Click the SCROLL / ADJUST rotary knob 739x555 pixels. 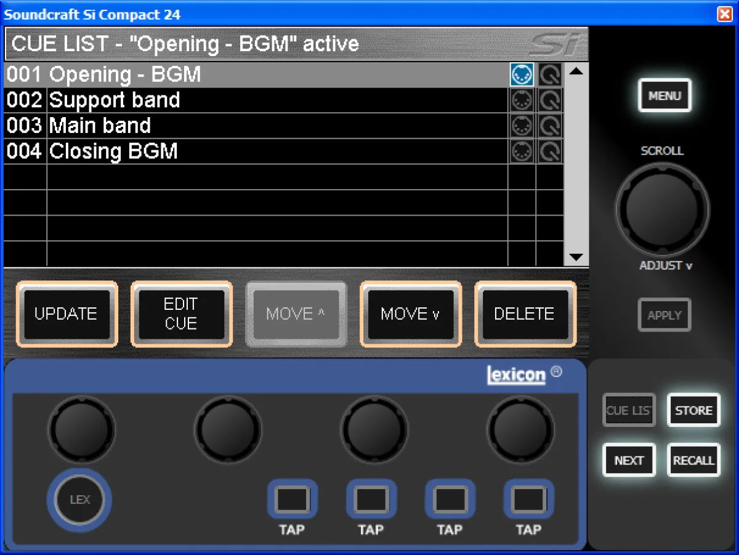[662, 209]
